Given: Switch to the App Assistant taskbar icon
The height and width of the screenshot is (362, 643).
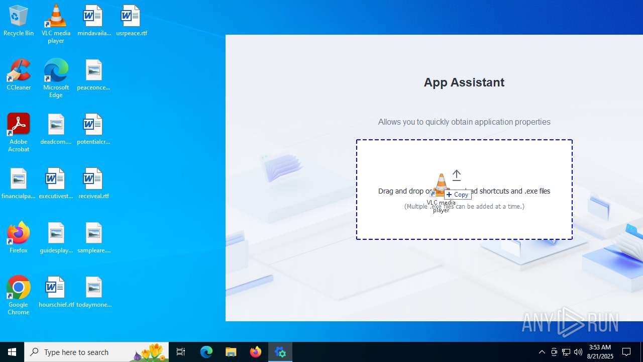Looking at the screenshot, I should [x=280, y=352].
